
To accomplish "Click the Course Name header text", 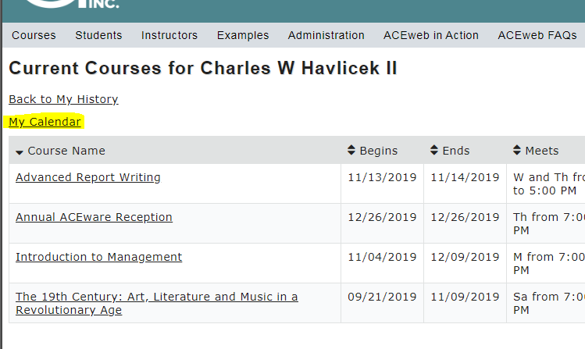I will point(66,151).
